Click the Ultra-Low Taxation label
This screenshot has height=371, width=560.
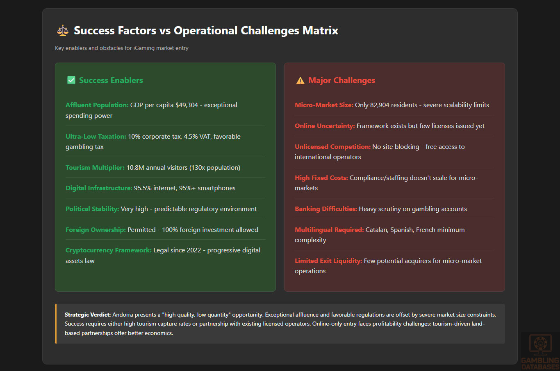coord(96,137)
